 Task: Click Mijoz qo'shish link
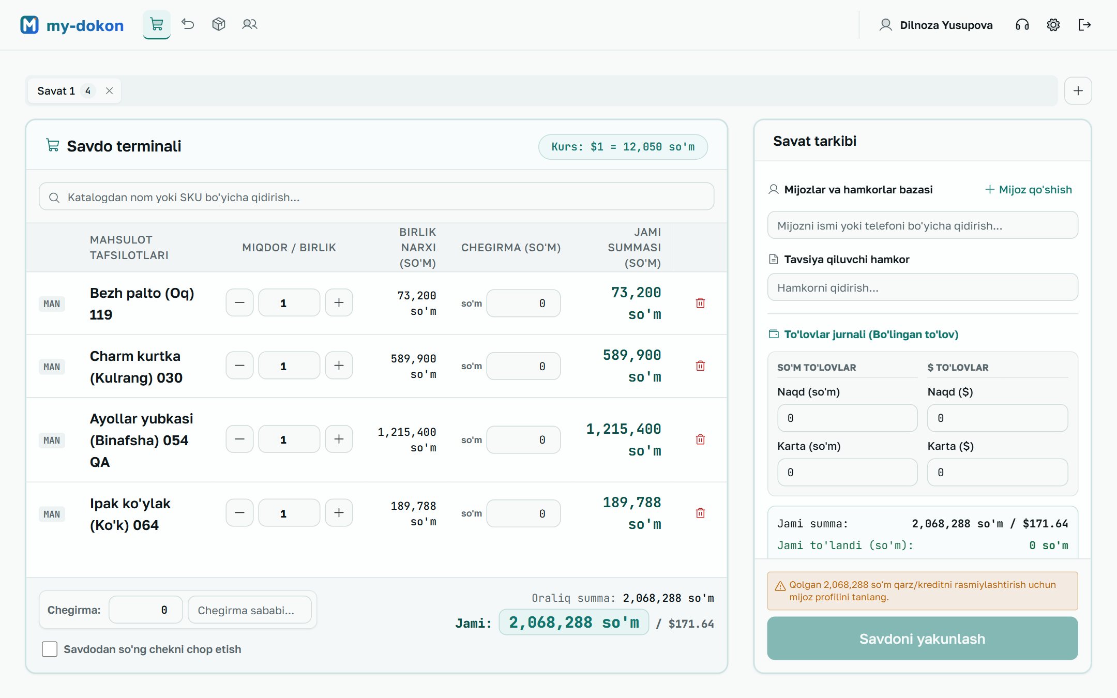tap(1028, 189)
